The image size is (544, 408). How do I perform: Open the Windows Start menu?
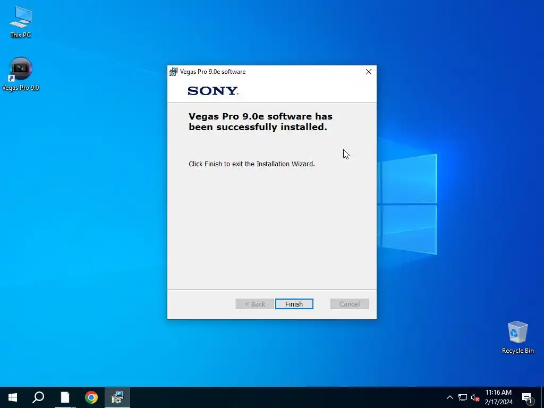coord(13,397)
